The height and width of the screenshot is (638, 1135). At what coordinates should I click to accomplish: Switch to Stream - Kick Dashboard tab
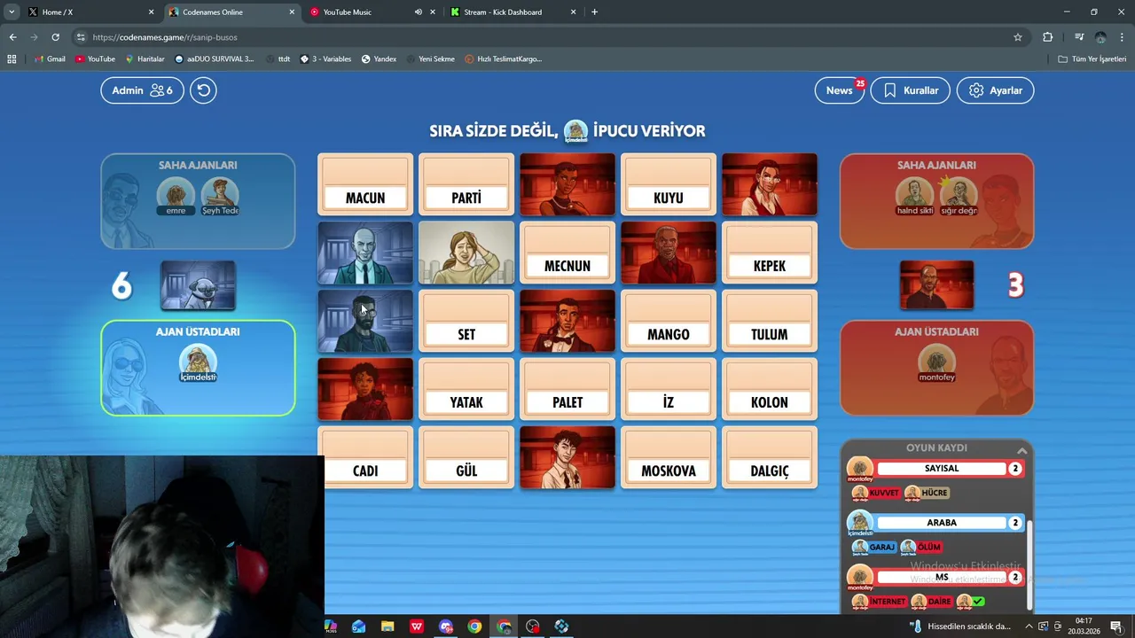(513, 12)
